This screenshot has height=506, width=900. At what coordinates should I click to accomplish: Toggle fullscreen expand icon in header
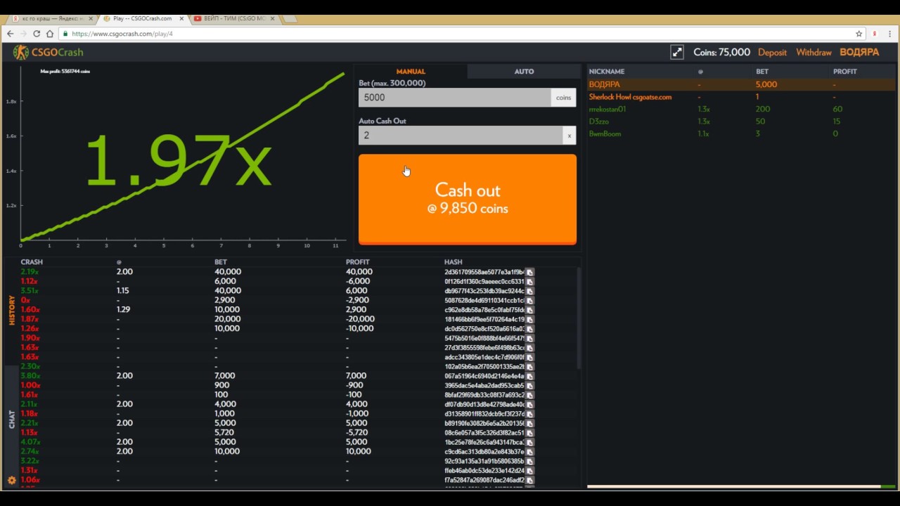coord(677,52)
